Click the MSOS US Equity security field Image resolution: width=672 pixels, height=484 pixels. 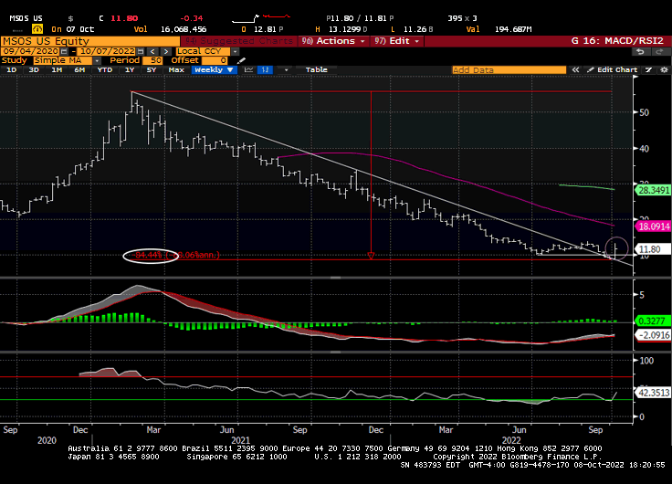coord(90,41)
